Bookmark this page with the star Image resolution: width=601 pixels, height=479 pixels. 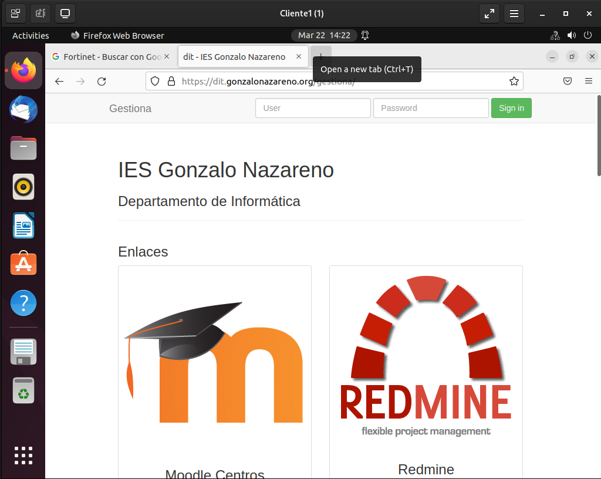click(x=514, y=81)
